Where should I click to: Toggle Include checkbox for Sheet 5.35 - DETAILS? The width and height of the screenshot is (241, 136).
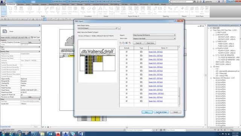click(127, 71)
